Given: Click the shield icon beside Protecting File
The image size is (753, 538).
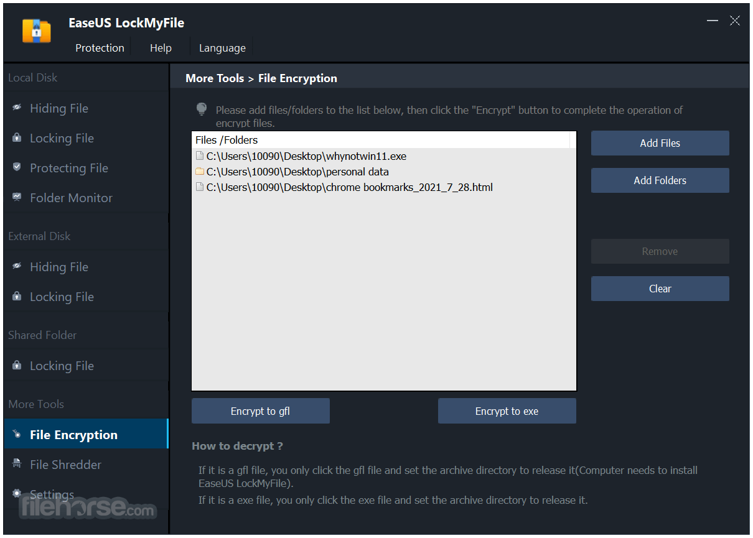Looking at the screenshot, I should [x=17, y=167].
